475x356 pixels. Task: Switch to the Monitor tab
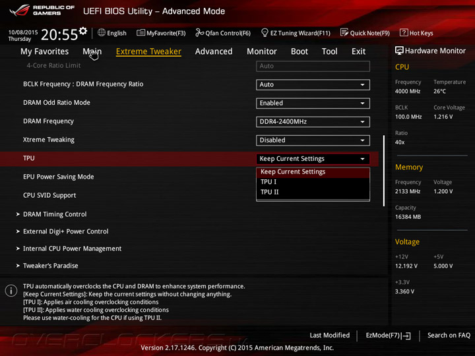[262, 51]
